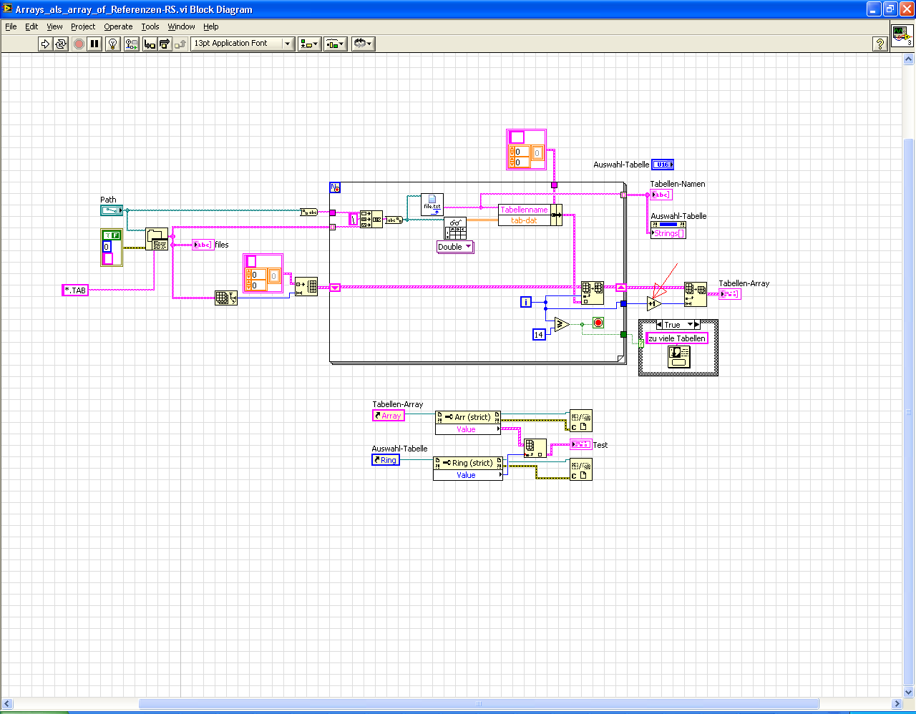Click the horizontal scrollbar thumb

tap(479, 704)
